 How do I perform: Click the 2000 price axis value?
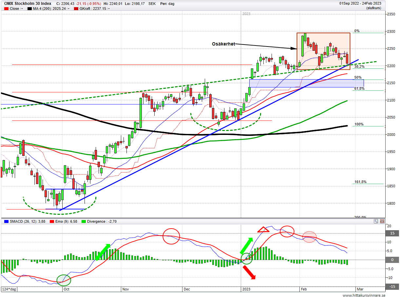pos(392,135)
